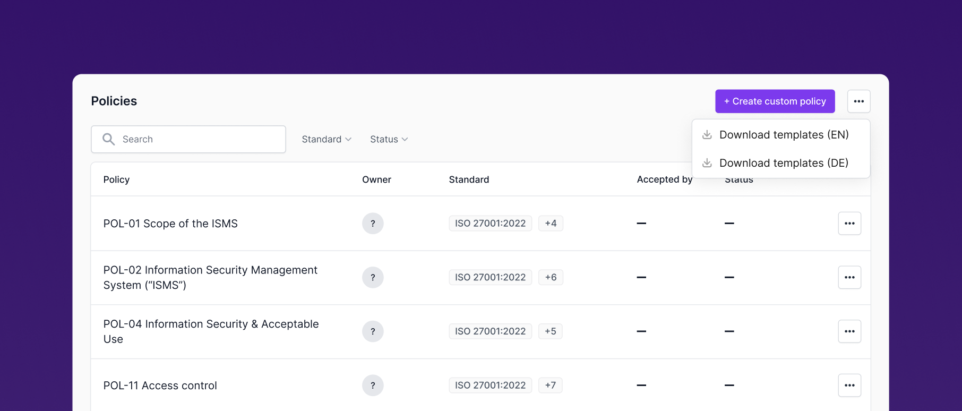Click the Policies page heading
This screenshot has height=411, width=962.
114,101
